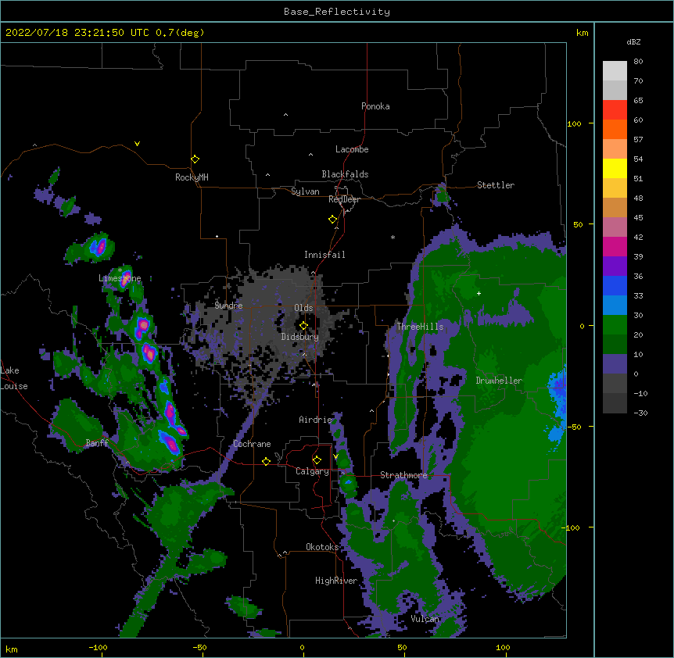Click the red band in the dBZ legend
Viewport: 674px width, 658px height.
click(615, 109)
